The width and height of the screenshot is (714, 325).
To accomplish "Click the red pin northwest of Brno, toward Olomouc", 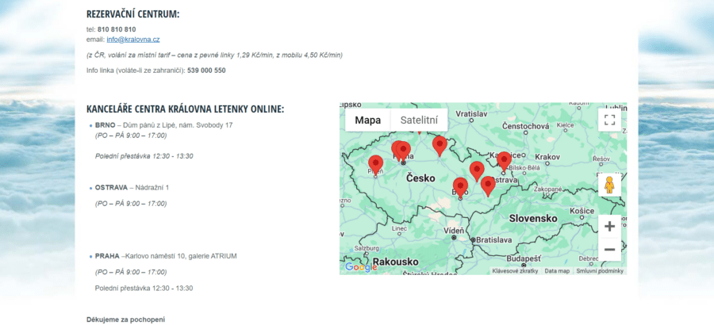I will [x=477, y=170].
